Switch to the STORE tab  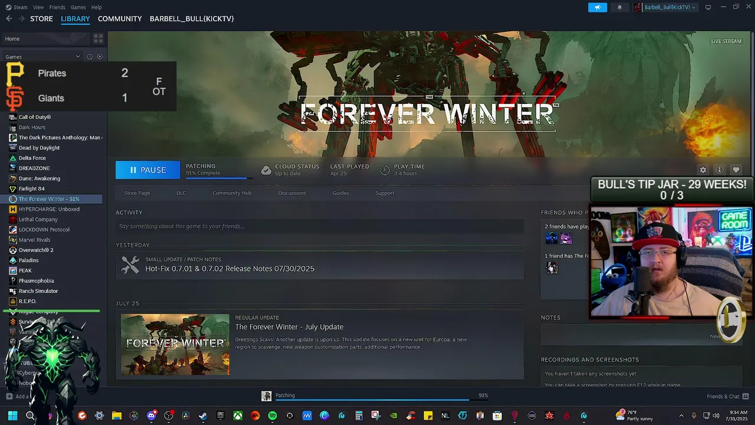coord(41,19)
